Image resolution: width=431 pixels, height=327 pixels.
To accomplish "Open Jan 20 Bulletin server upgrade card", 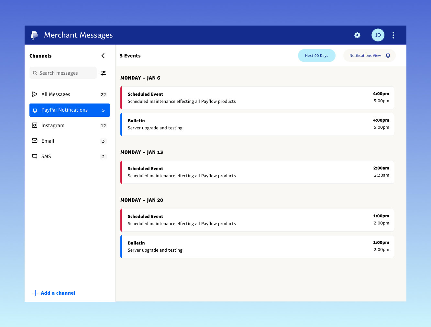I will point(257,246).
